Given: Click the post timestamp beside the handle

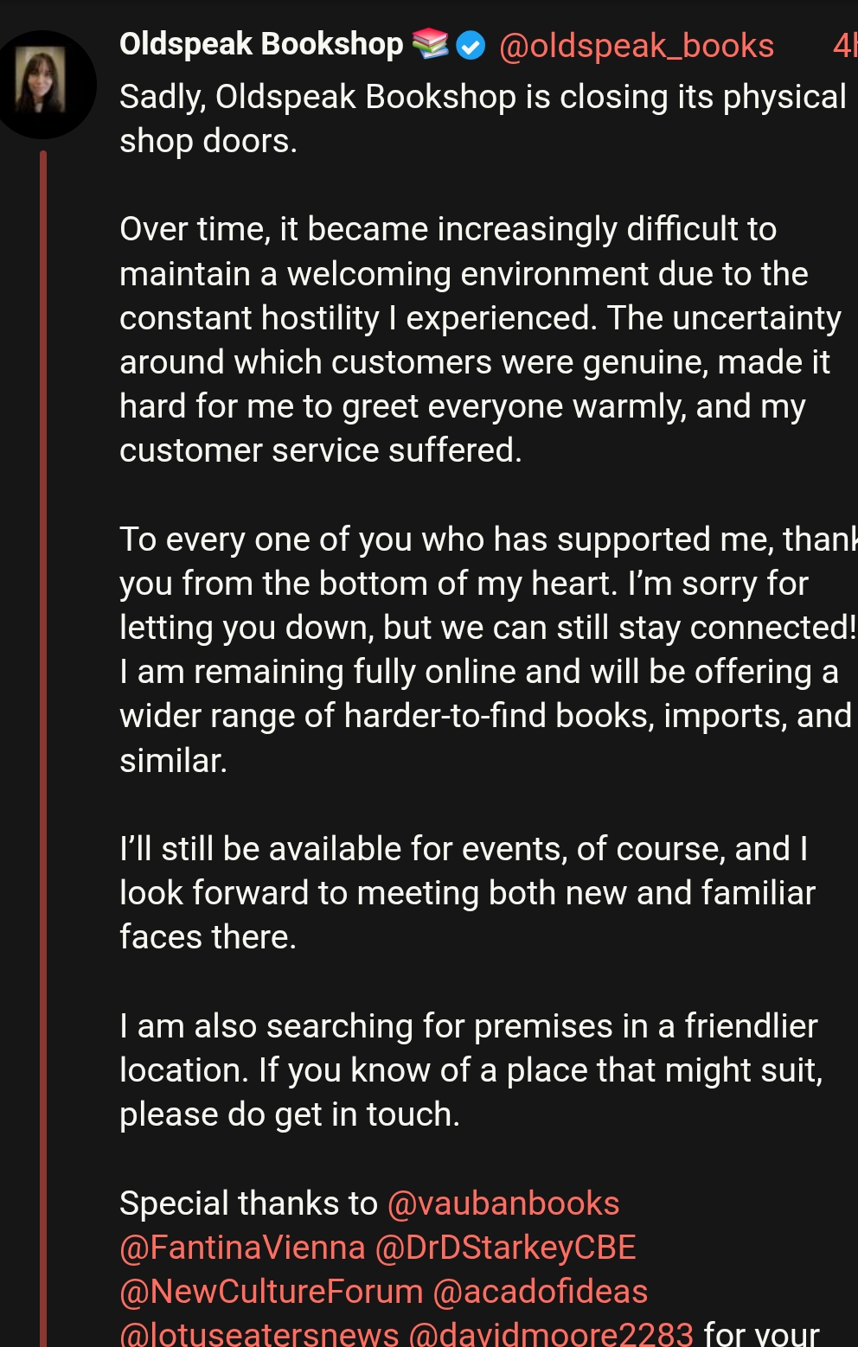Looking at the screenshot, I should point(845,45).
